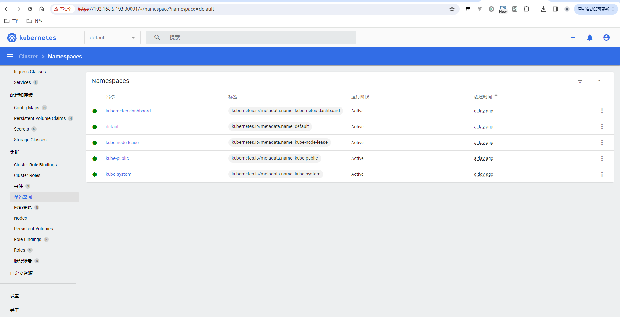Click the green status dot for kube-system
Viewport: 620px width, 317px height.
pos(95,174)
